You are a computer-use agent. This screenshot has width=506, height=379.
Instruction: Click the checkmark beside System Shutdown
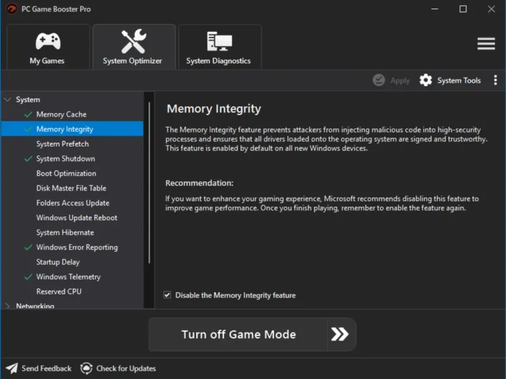pos(28,159)
